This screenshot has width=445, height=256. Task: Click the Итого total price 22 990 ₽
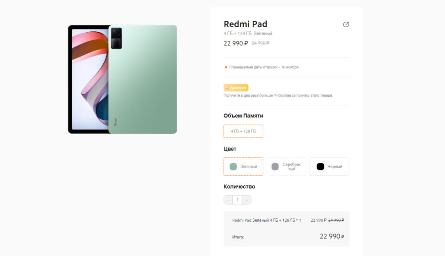tap(332, 236)
